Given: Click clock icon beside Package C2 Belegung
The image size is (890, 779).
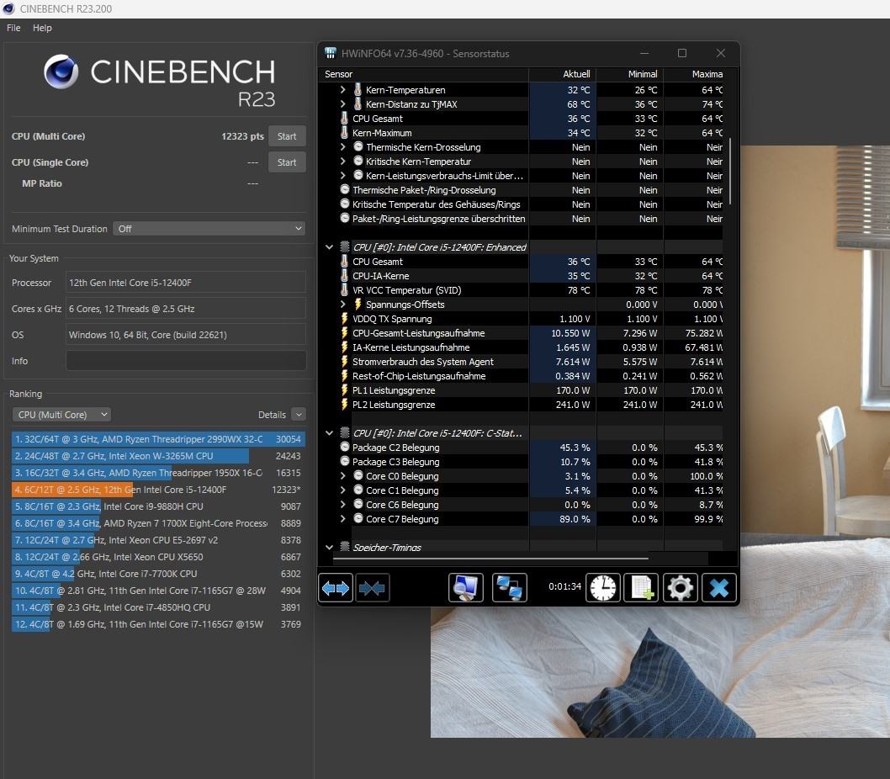Looking at the screenshot, I should pyautogui.click(x=345, y=447).
